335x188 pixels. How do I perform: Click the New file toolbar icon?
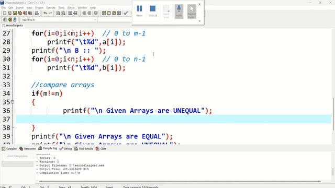pos(5,13)
